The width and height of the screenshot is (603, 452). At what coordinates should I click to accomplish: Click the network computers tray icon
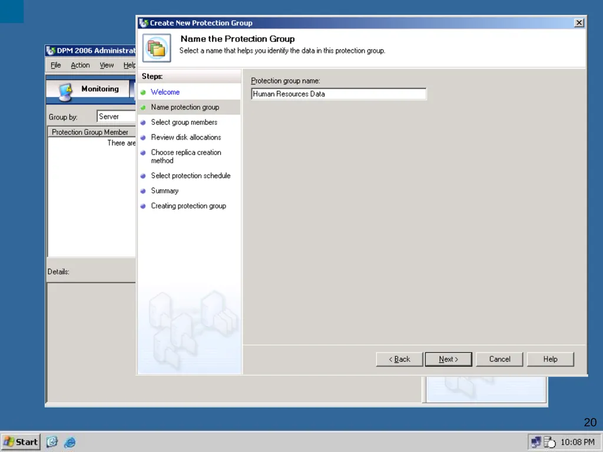(536, 442)
